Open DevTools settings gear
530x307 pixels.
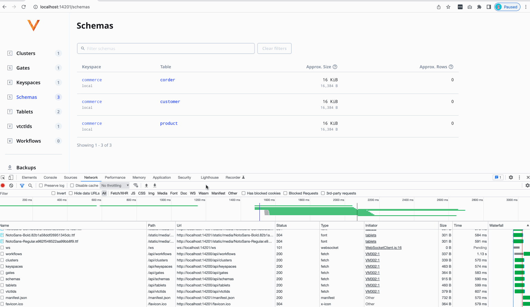pos(511,177)
